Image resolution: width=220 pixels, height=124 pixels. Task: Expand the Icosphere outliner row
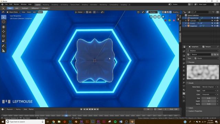point(186,26)
